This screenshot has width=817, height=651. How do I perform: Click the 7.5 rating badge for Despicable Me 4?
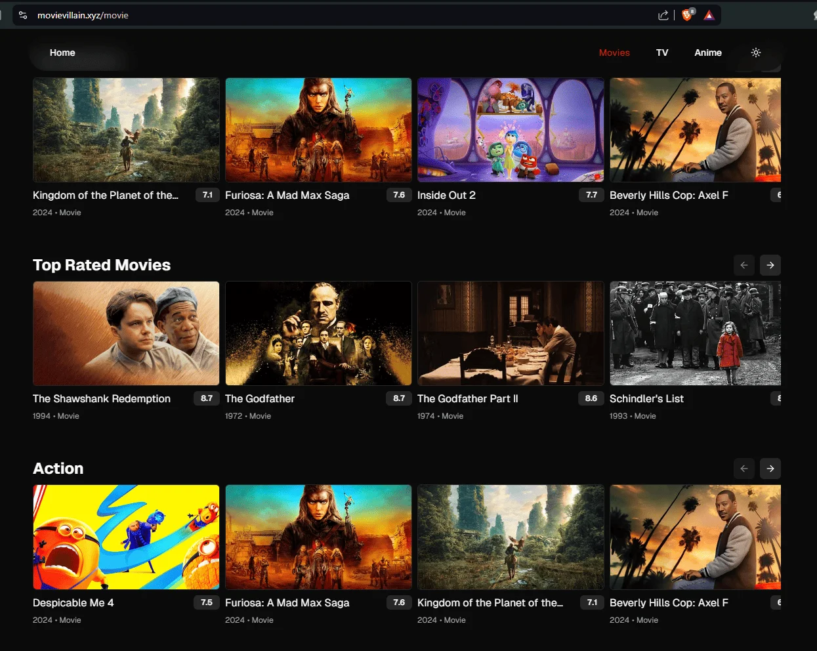207,602
